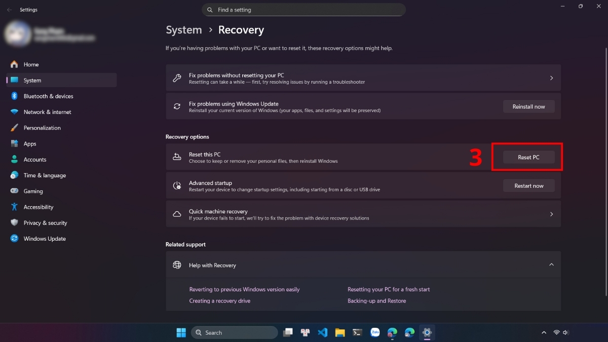Launch Visual Studio Code from the taskbar
Viewport: 608px width, 342px height.
tap(323, 332)
